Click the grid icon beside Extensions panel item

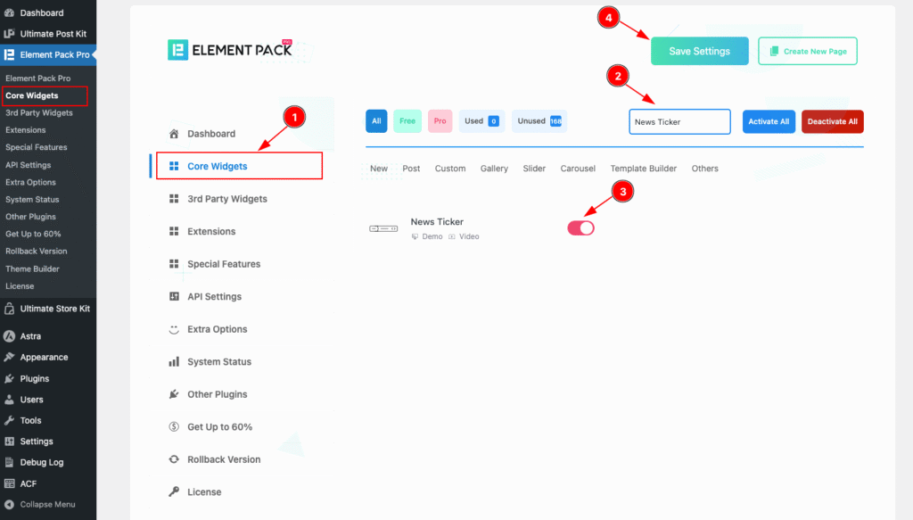(174, 231)
